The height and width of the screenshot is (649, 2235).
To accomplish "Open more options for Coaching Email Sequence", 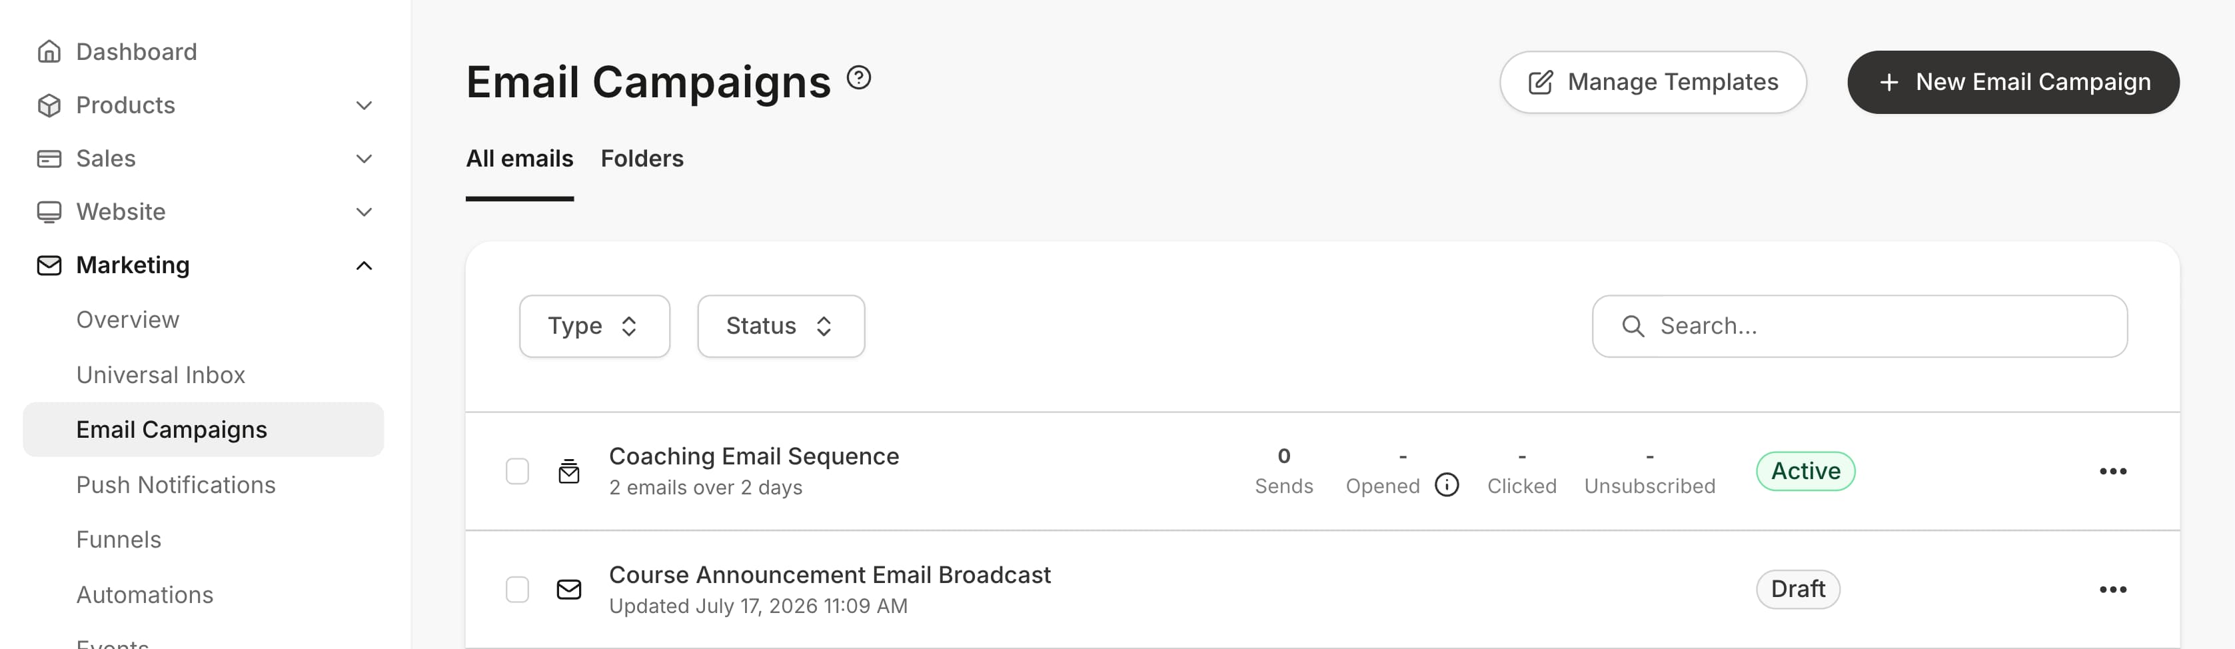I will pyautogui.click(x=2112, y=471).
